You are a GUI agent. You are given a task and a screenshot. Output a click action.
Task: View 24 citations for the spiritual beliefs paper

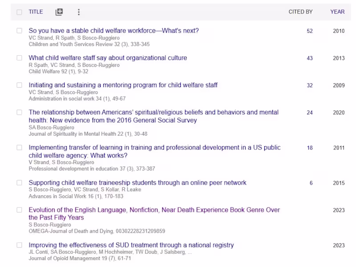coord(310,113)
